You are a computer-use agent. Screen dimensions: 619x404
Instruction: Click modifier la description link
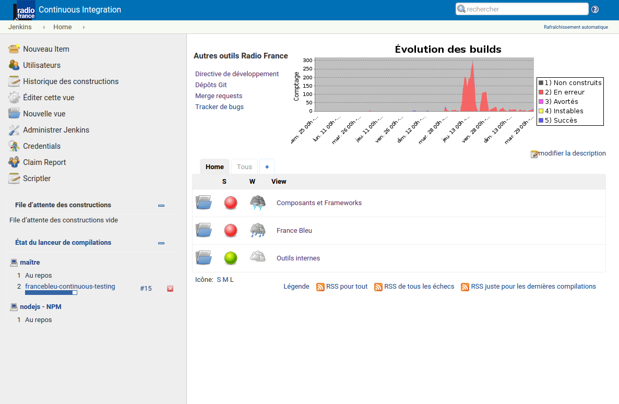pos(572,153)
